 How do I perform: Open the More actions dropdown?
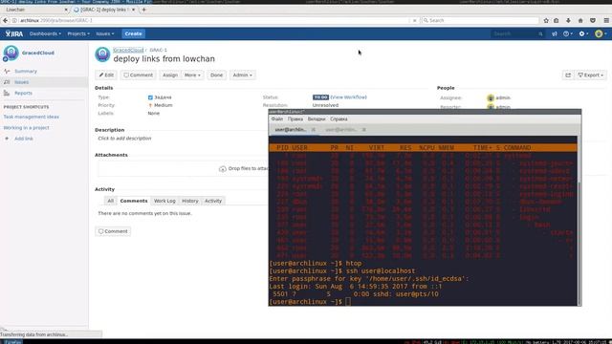[x=192, y=75]
